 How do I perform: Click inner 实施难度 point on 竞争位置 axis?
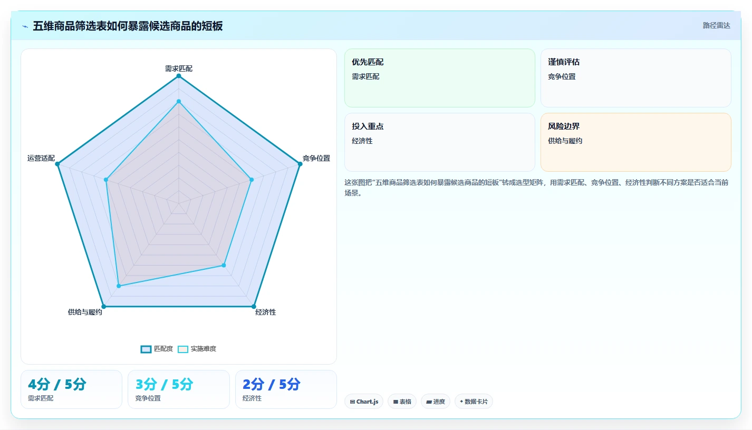coord(252,180)
